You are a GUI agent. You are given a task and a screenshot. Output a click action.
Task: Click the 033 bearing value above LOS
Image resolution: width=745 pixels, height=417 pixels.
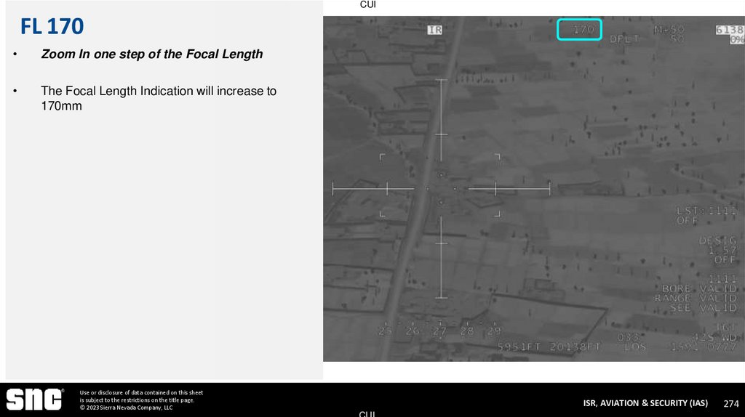pos(628,337)
